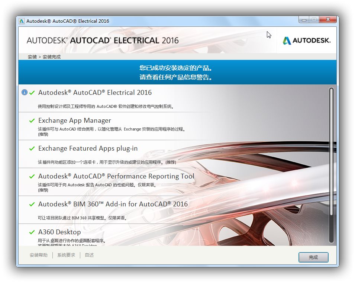Minimize the installer window

point(304,20)
